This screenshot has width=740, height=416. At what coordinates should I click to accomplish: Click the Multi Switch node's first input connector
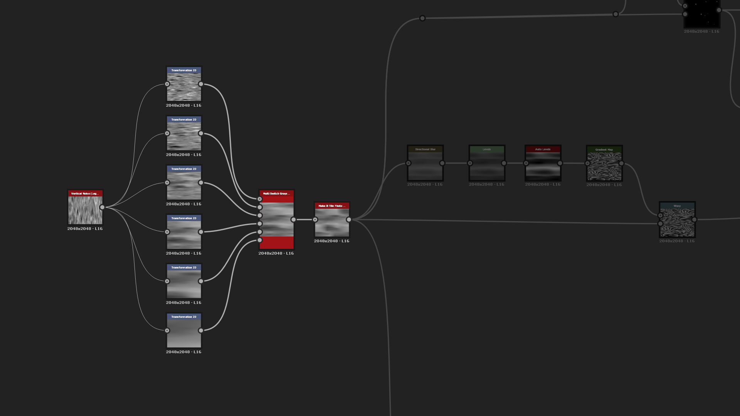260,199
